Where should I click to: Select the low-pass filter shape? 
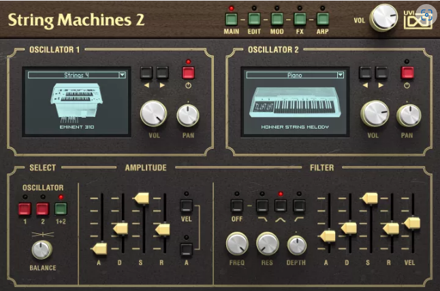pyautogui.click(x=262, y=206)
